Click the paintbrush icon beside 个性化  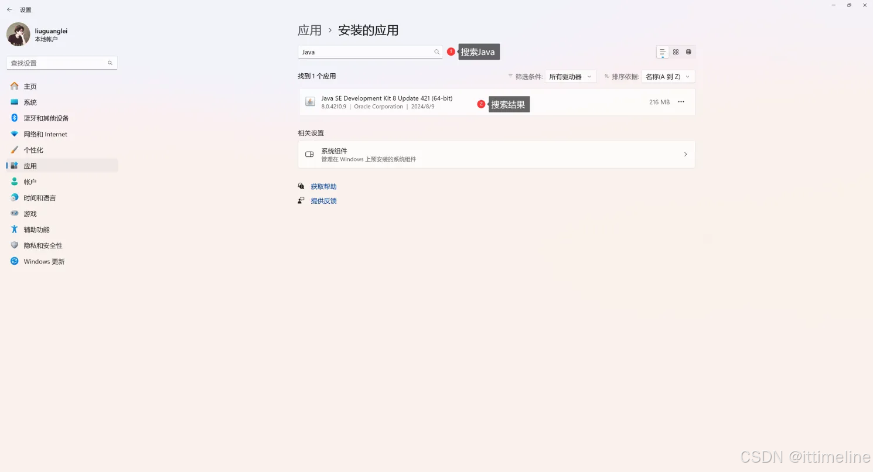pos(15,150)
